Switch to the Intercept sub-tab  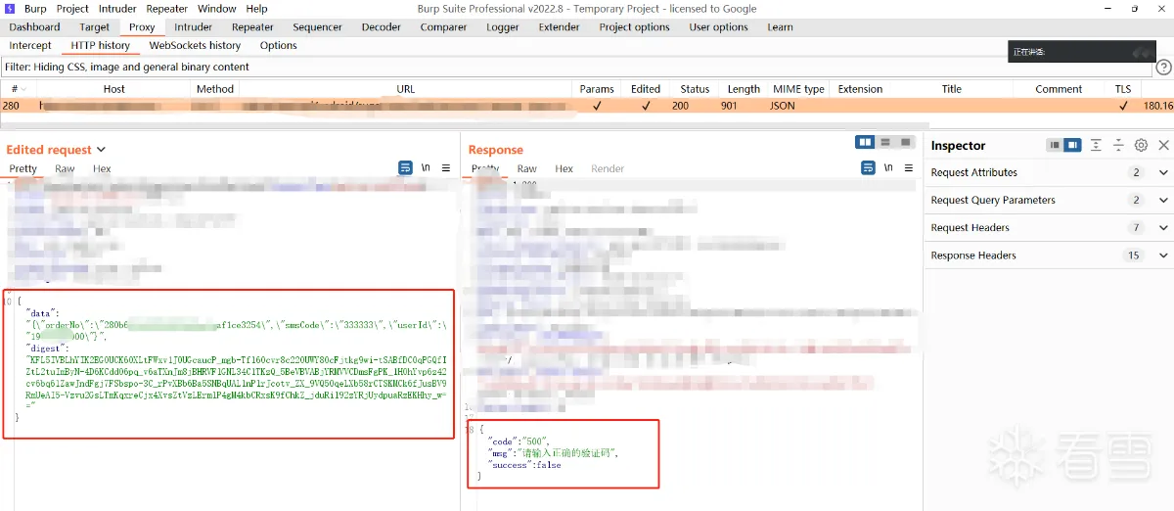click(x=30, y=45)
